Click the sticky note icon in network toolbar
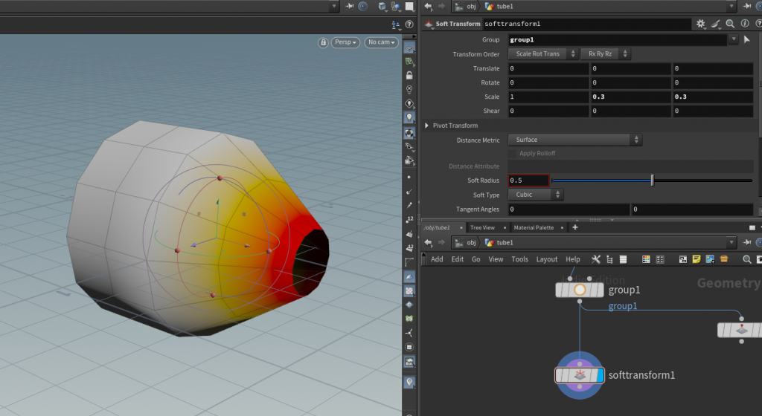Image resolution: width=762 pixels, height=416 pixels. [697, 259]
